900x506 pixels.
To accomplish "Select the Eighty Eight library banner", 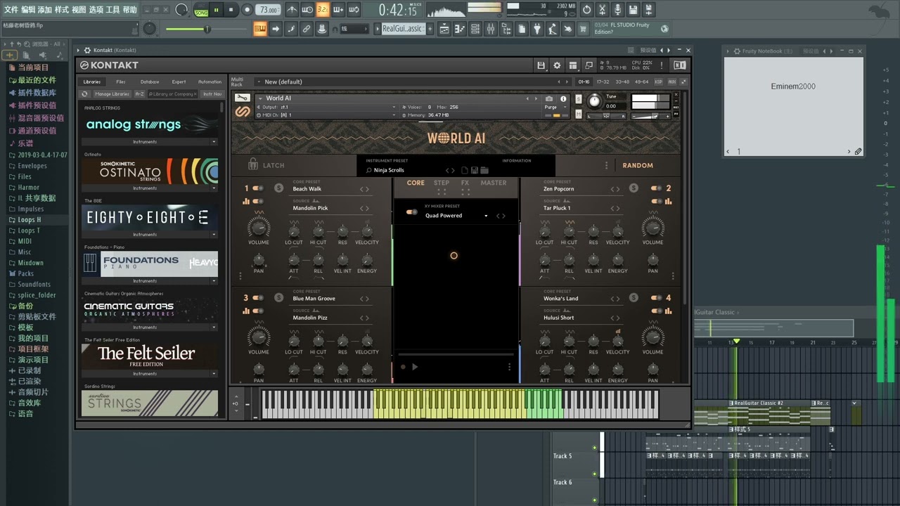I will point(150,217).
